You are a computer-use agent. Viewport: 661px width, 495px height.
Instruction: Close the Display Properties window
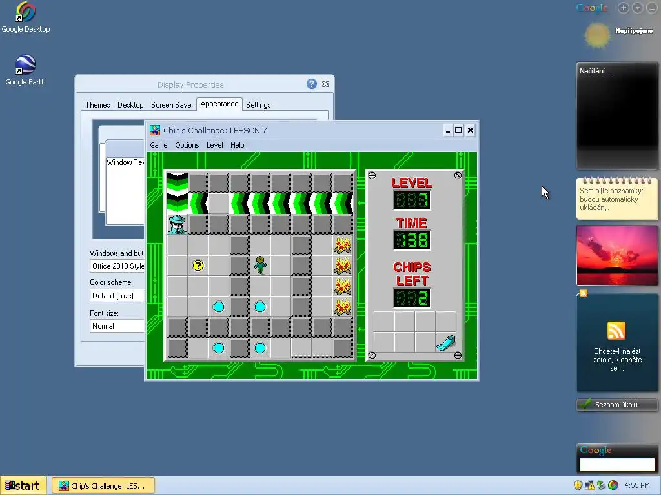point(325,84)
